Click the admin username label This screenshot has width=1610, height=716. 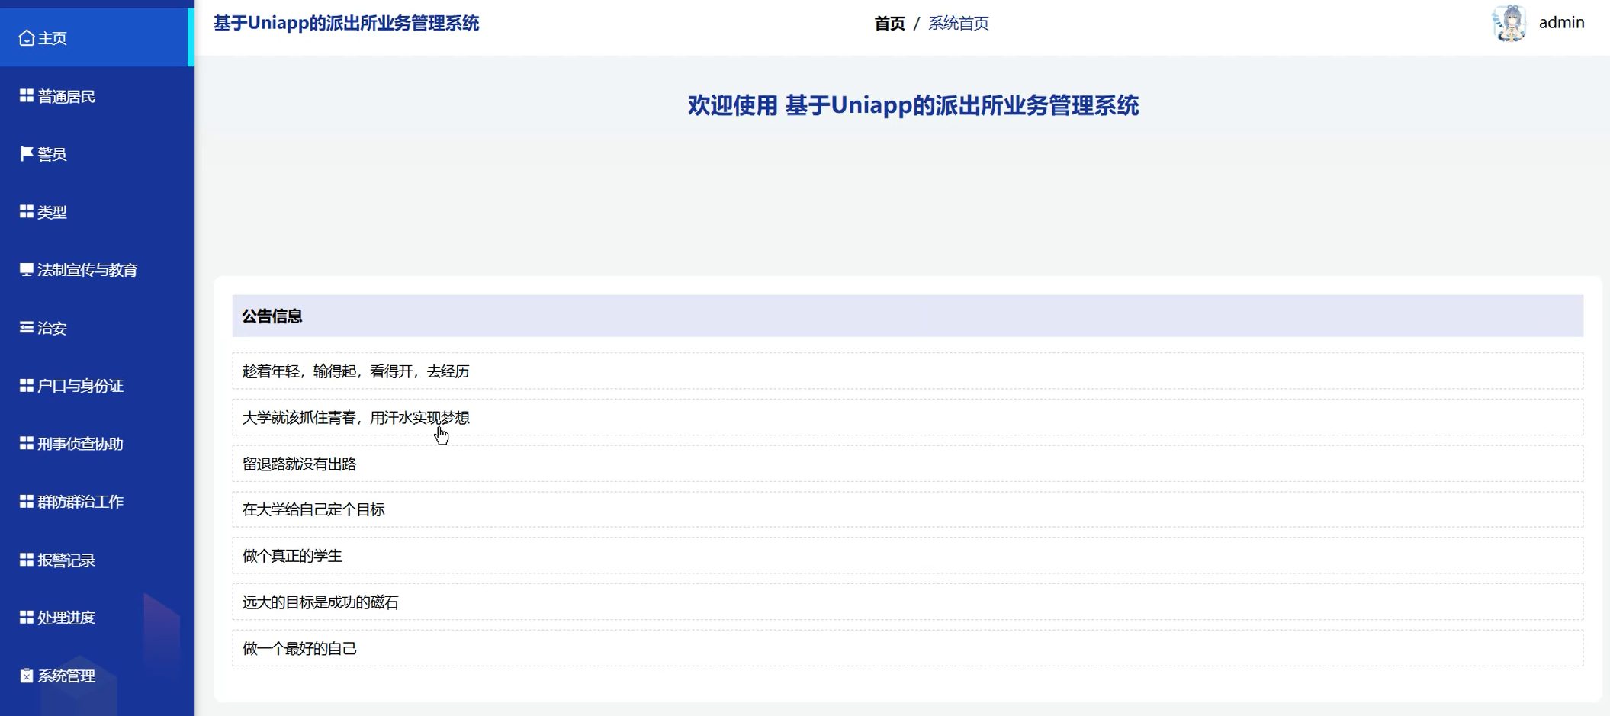coord(1561,23)
